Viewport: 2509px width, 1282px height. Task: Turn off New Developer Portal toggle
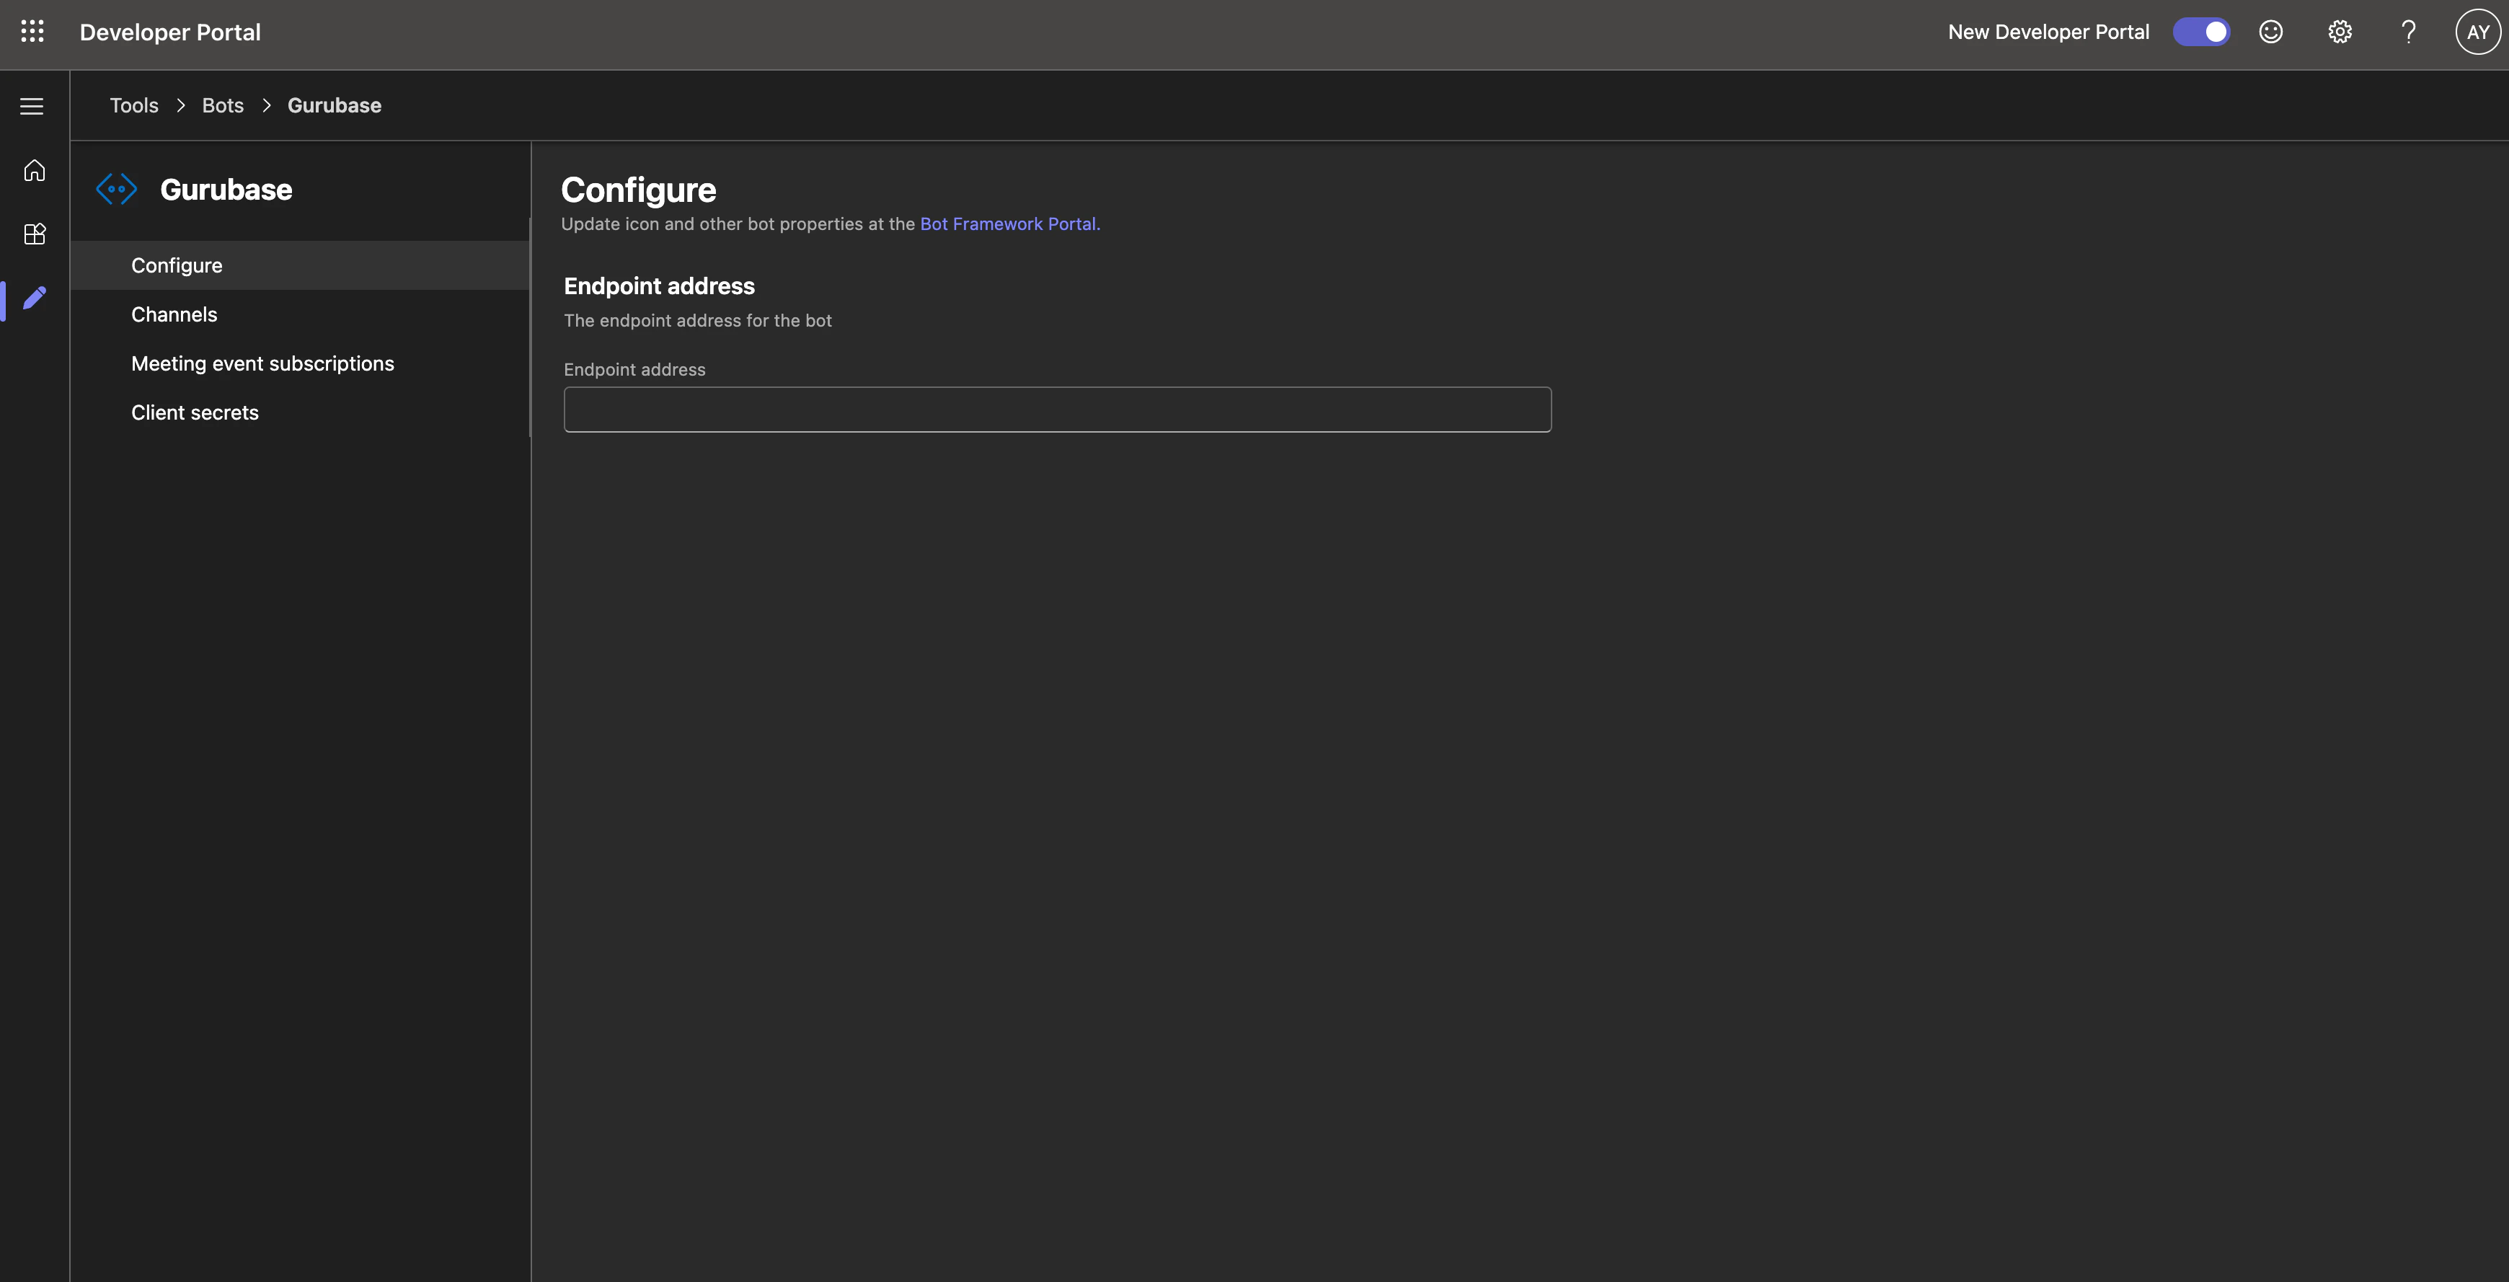pyautogui.click(x=2201, y=32)
